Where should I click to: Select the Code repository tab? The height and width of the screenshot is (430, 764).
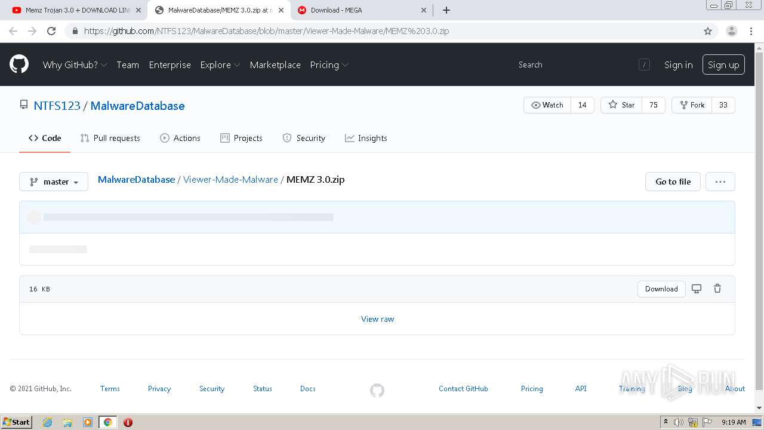coord(45,138)
